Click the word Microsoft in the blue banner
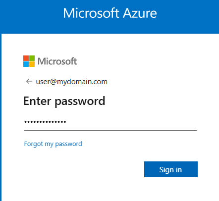Image resolution: width=219 pixels, height=201 pixels. 91,13
